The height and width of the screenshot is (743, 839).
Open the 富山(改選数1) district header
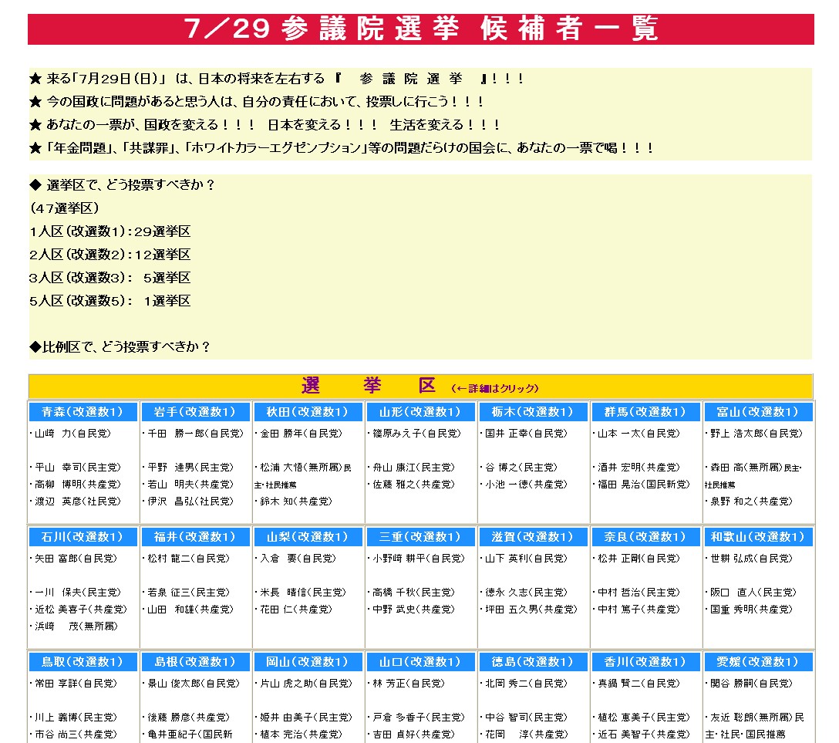pyautogui.click(x=758, y=412)
